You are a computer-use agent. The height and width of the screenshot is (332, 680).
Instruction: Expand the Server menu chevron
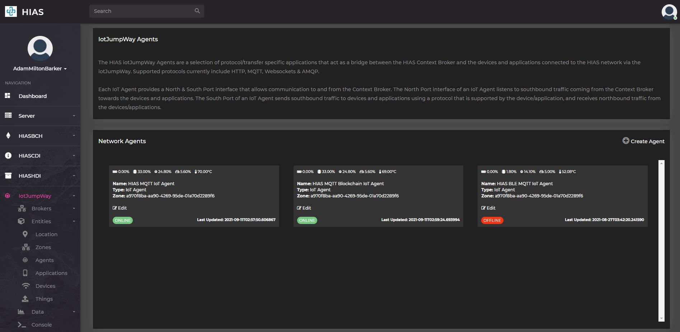(74, 116)
